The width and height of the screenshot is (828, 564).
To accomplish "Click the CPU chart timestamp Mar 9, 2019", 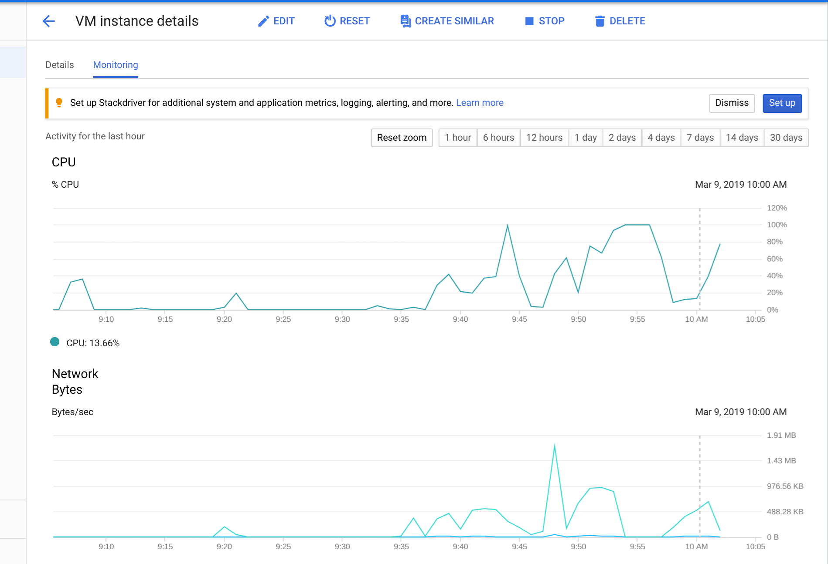I will (741, 185).
